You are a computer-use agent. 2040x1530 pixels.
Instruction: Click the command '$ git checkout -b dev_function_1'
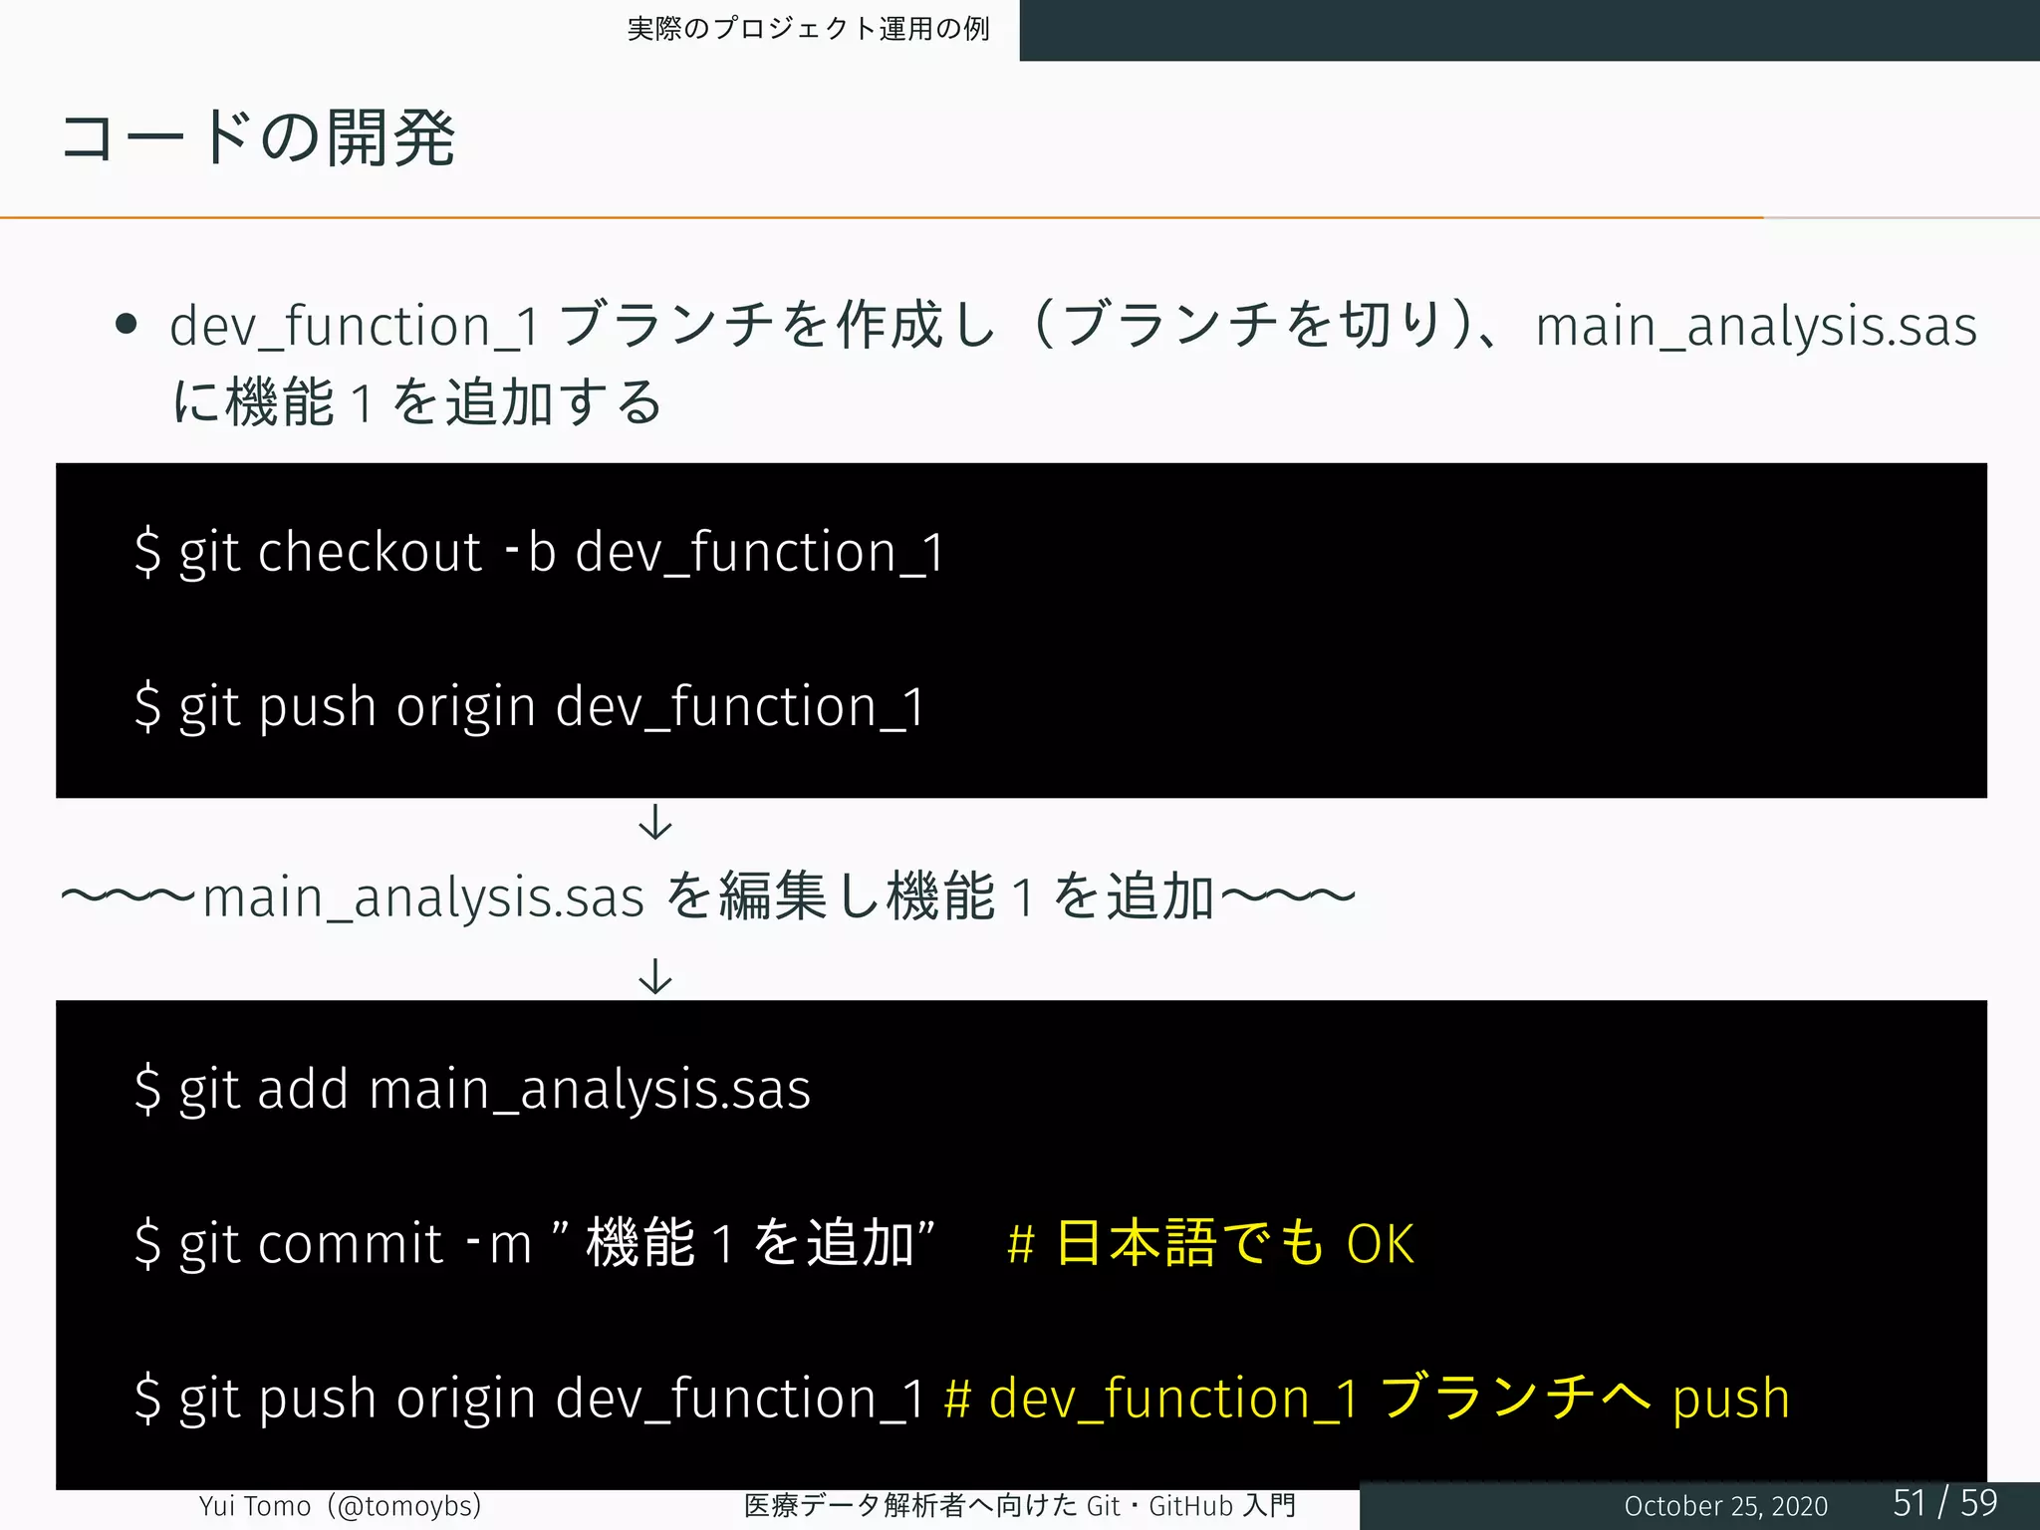[539, 552]
